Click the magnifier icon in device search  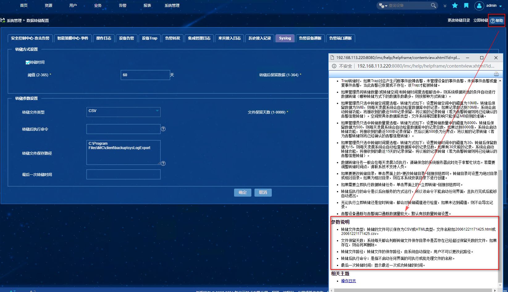point(433,6)
